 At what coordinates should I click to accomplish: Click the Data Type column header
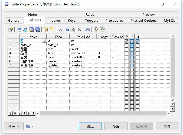tap(83, 37)
